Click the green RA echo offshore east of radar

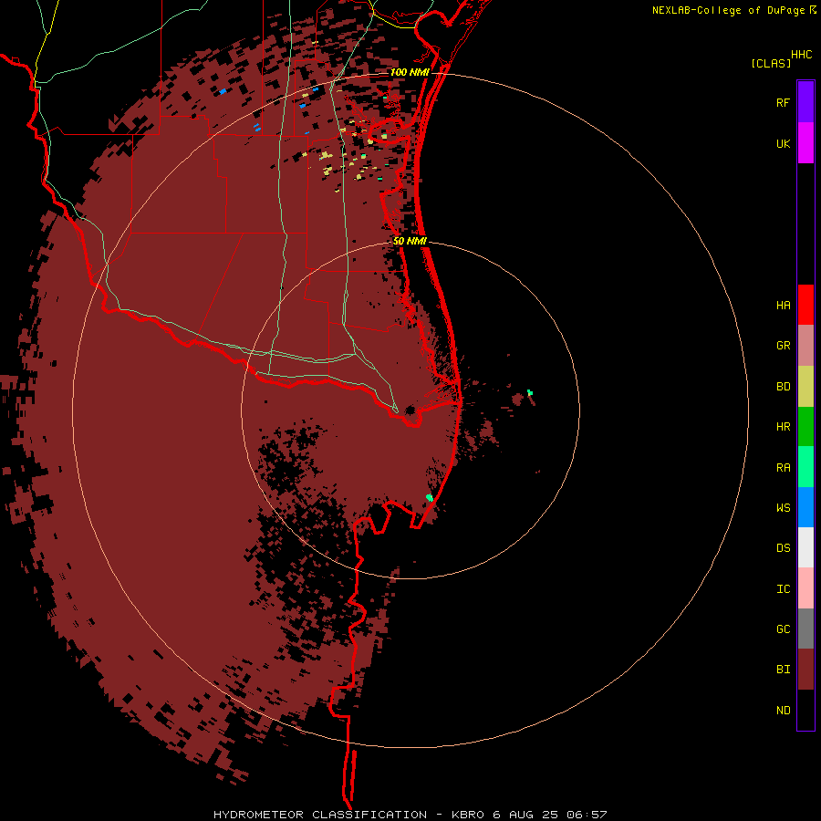(x=530, y=392)
